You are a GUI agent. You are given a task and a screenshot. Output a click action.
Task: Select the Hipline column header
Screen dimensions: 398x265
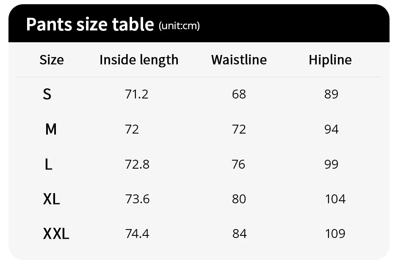click(330, 60)
